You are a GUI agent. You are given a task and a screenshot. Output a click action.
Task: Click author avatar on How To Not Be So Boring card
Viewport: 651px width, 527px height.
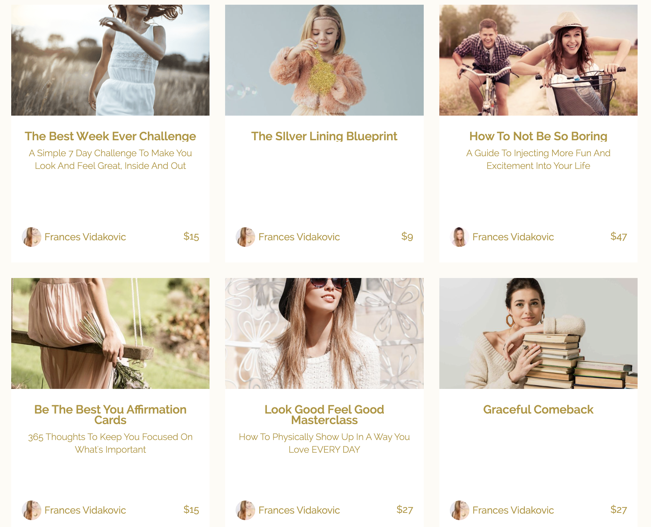460,237
